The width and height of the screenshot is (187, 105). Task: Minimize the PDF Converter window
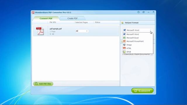point(148,12)
